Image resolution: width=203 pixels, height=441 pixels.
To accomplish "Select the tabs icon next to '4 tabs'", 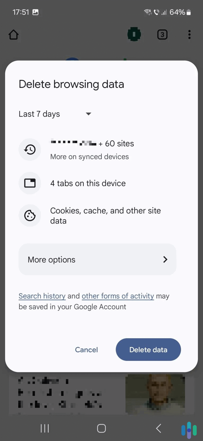I will [30, 183].
